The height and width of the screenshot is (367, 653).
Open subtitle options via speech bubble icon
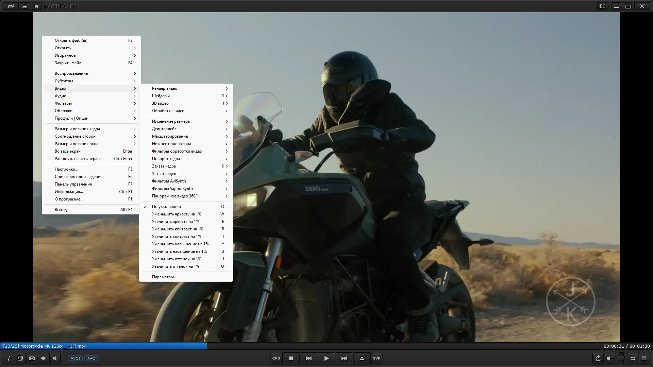43,358
